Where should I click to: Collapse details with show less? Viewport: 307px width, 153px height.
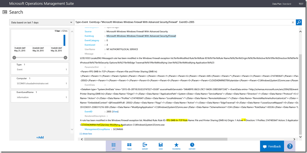(86, 134)
